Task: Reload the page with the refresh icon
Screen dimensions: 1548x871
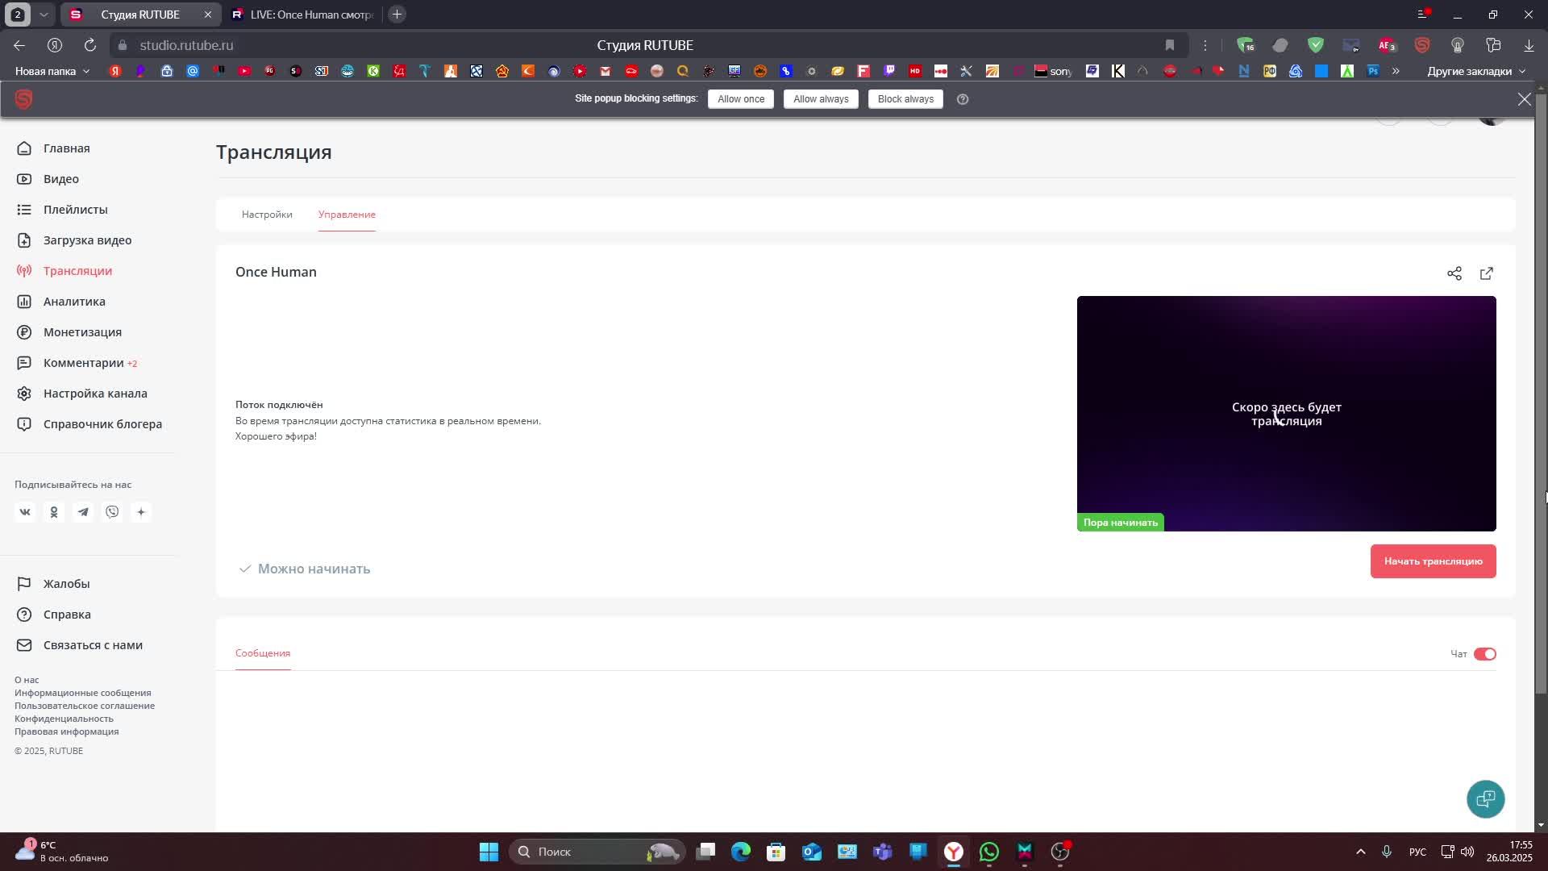Action: point(90,45)
